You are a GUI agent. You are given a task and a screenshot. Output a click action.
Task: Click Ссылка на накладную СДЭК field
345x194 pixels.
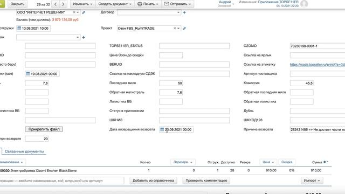(194, 74)
